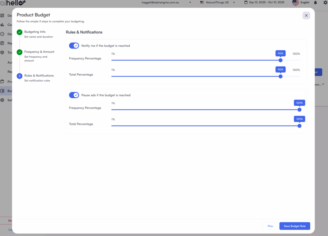The width and height of the screenshot is (328, 236).
Task: Click the notifications bell icon
Action: click(316, 3)
